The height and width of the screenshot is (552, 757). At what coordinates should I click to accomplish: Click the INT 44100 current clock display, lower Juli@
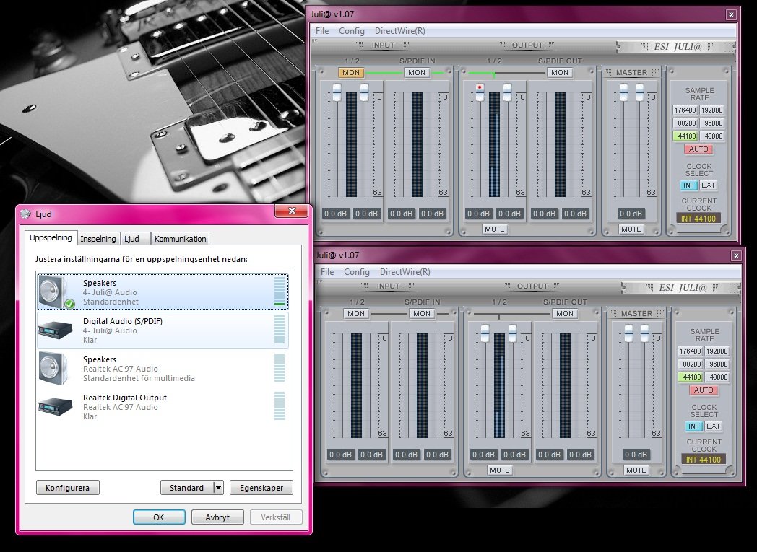[x=704, y=460]
